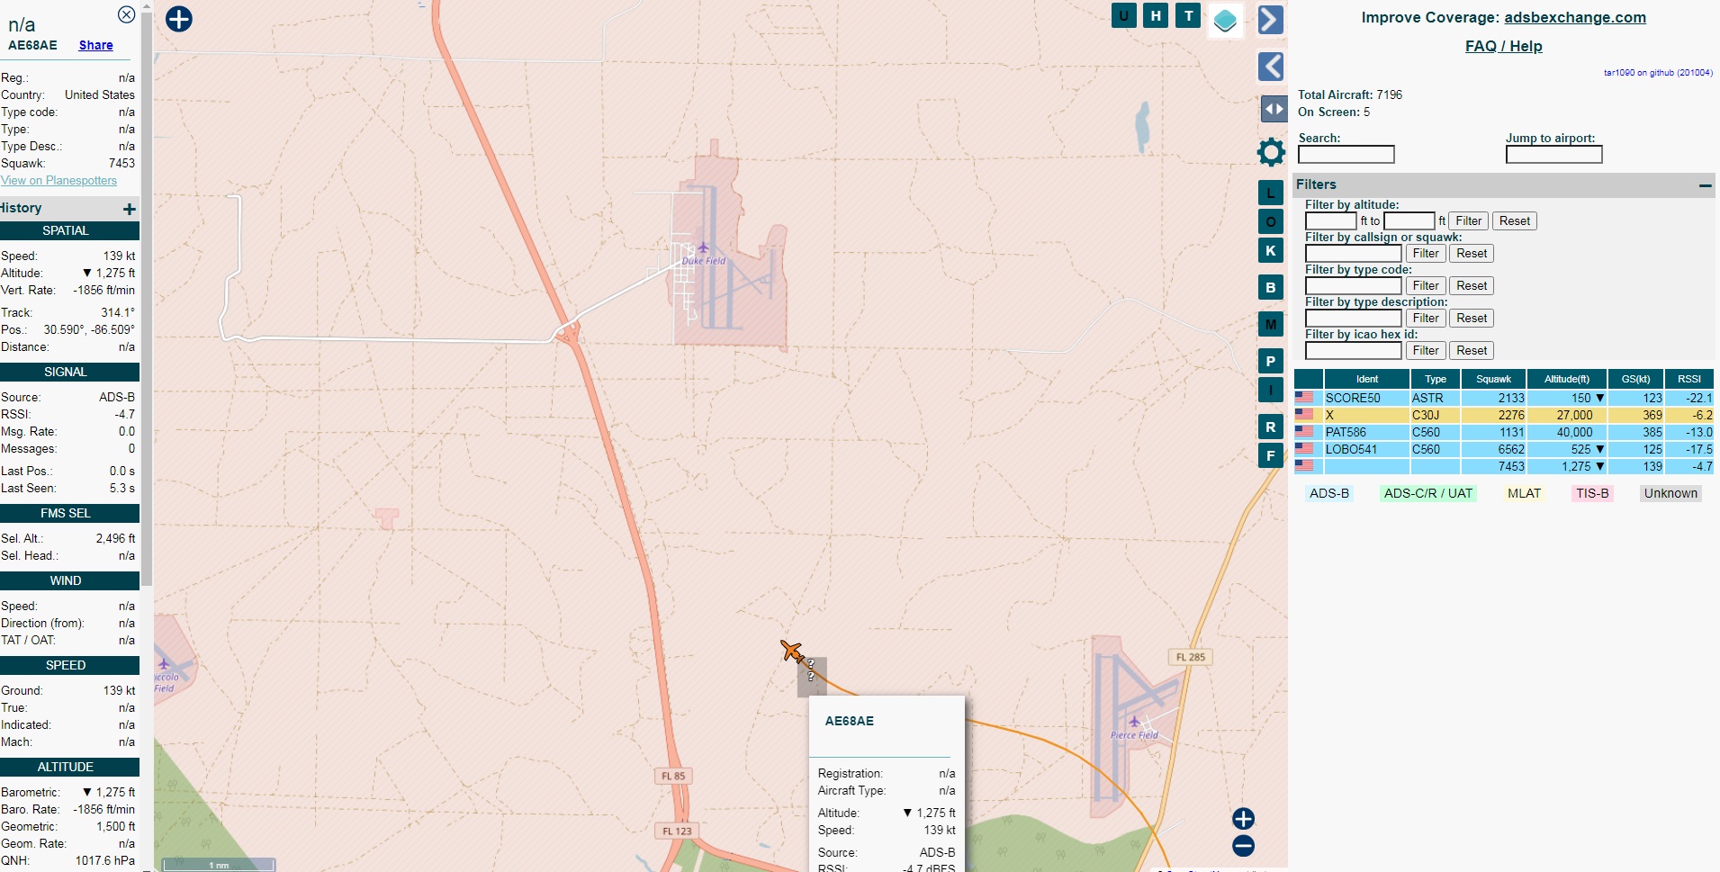Toggle the U map button
The height and width of the screenshot is (872, 1720).
pos(1123,15)
